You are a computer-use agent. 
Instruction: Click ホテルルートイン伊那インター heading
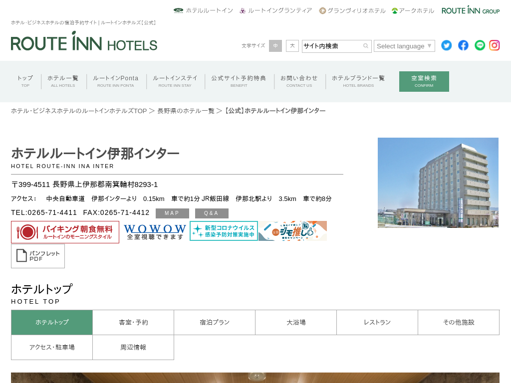click(x=95, y=153)
